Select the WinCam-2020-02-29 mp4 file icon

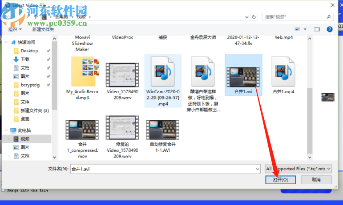(x=163, y=71)
